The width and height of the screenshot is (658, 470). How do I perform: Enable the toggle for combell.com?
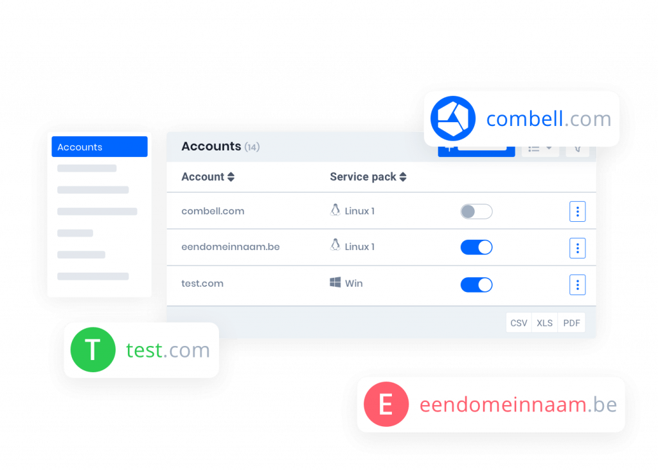click(476, 212)
